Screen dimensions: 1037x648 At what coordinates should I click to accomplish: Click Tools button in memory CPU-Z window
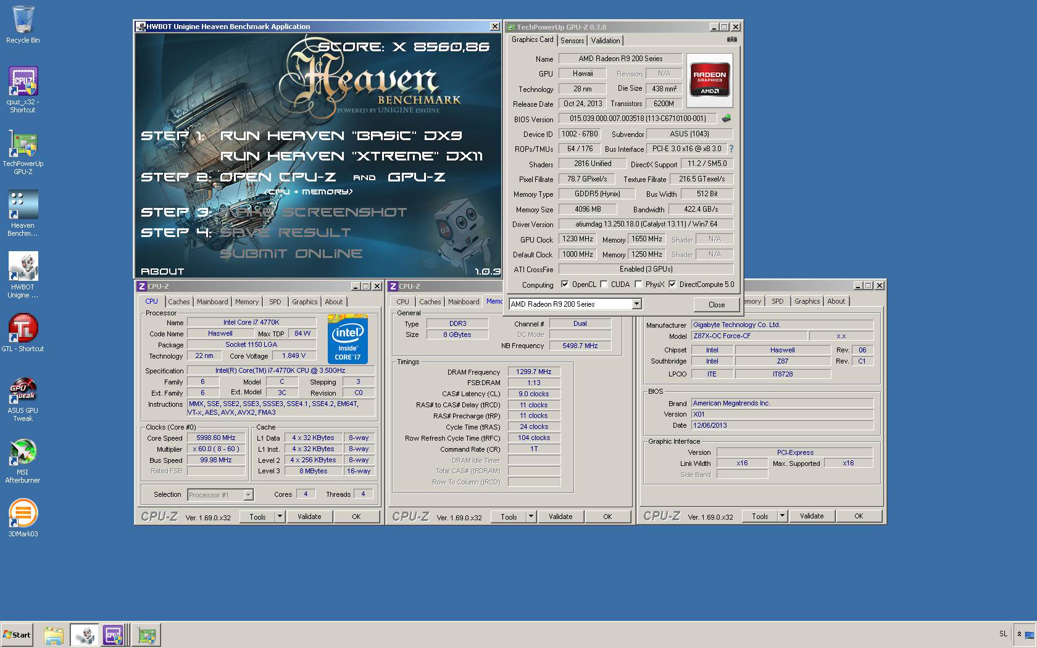point(509,517)
